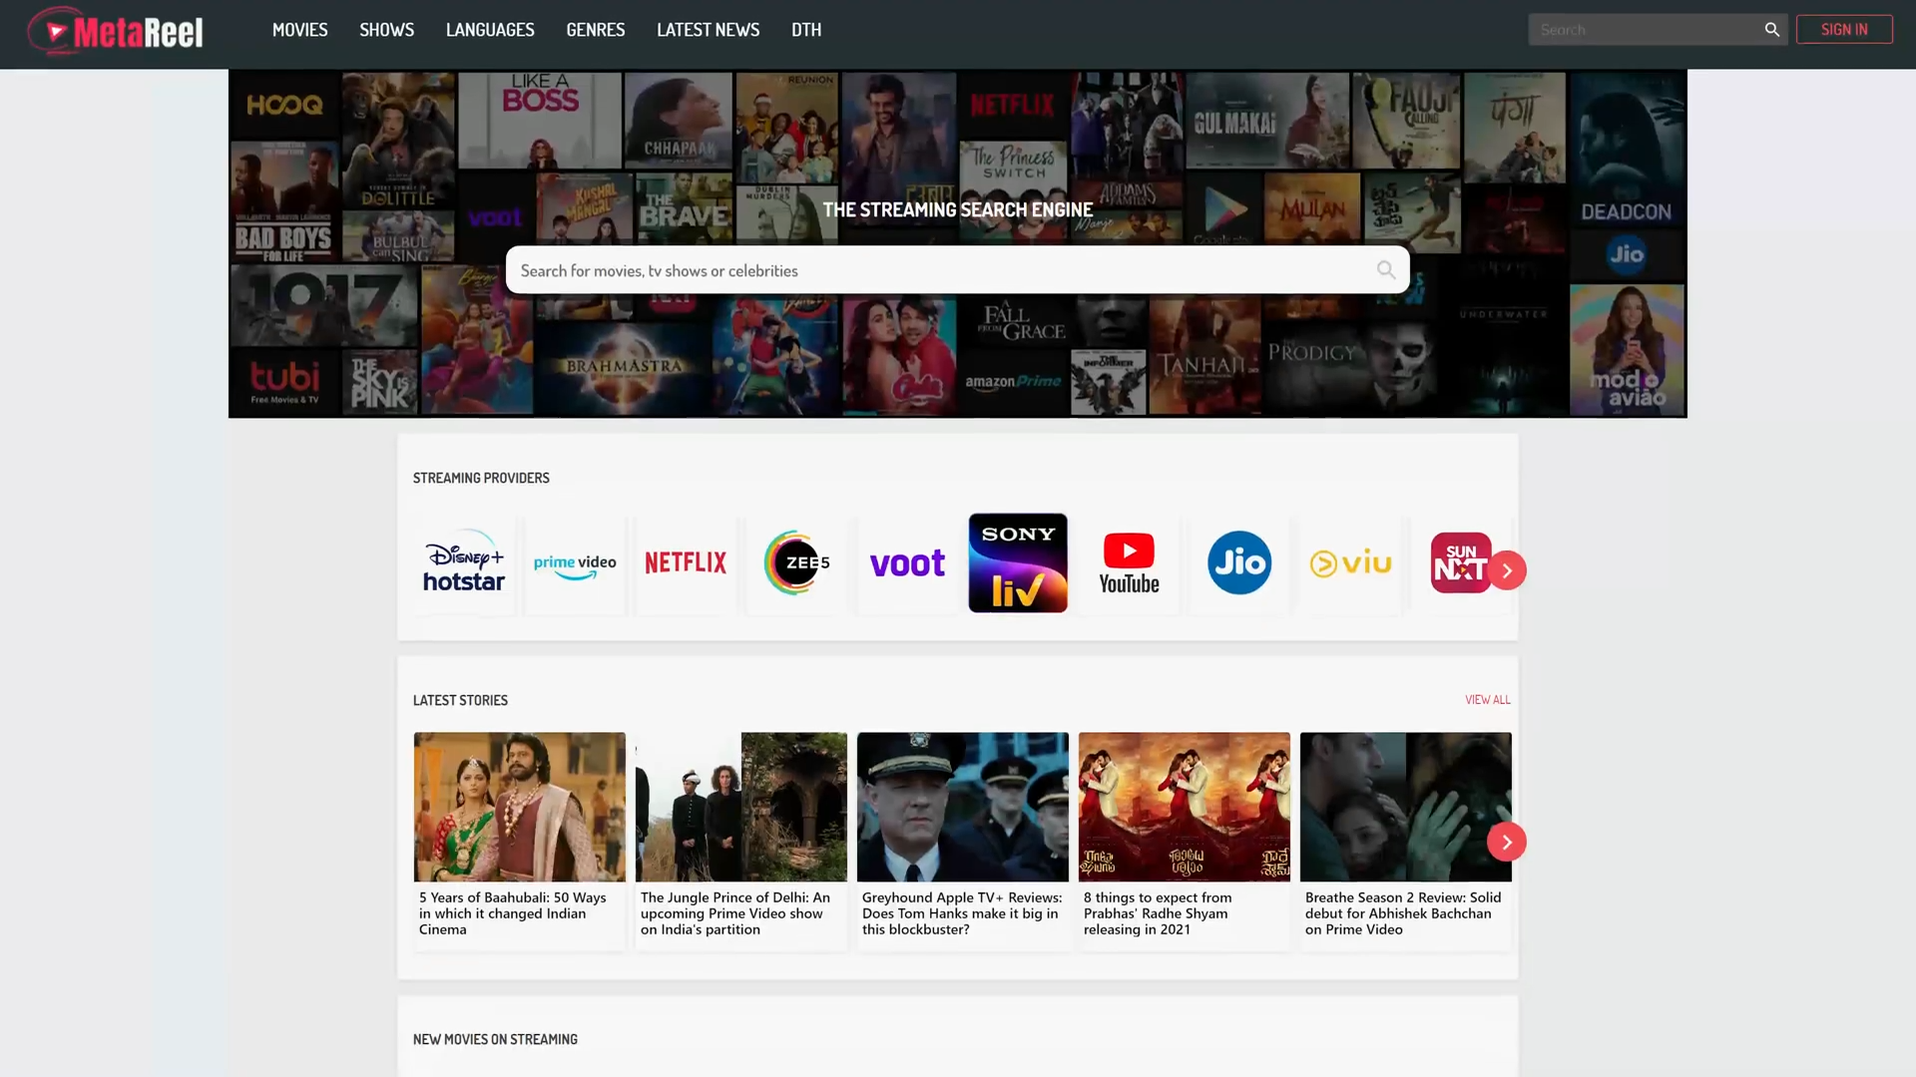
Task: Open the Baahubali story thumbnail
Action: tap(520, 807)
